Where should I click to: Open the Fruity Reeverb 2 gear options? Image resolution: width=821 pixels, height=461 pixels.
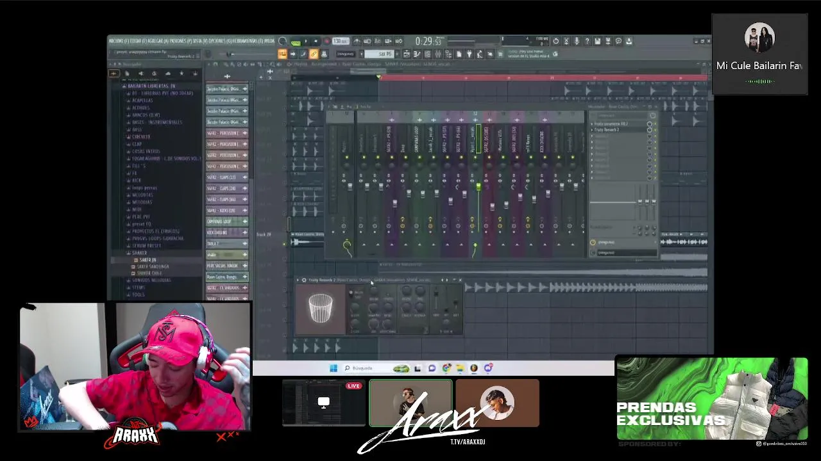303,280
